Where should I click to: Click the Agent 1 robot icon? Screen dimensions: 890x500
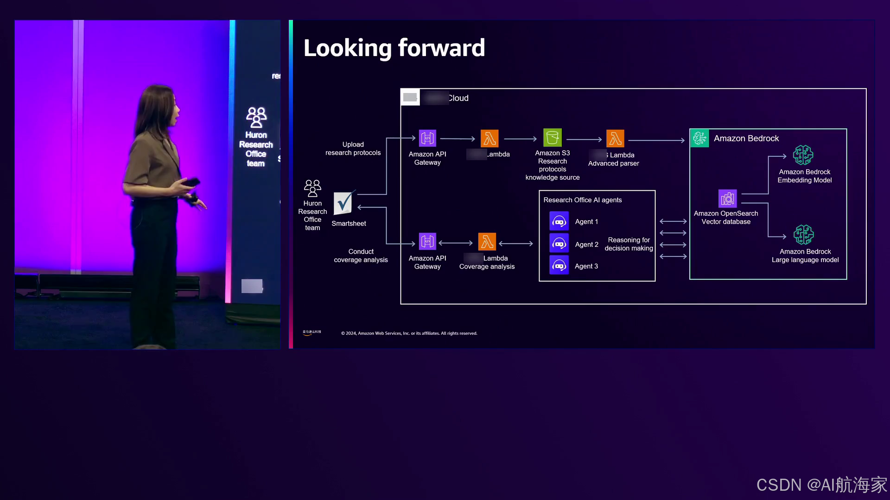click(559, 221)
